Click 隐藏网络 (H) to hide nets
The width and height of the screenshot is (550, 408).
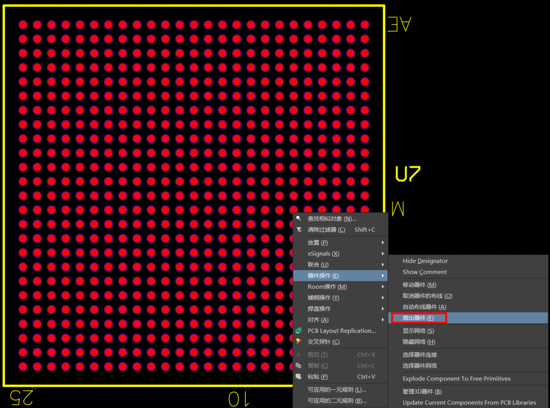(x=419, y=342)
